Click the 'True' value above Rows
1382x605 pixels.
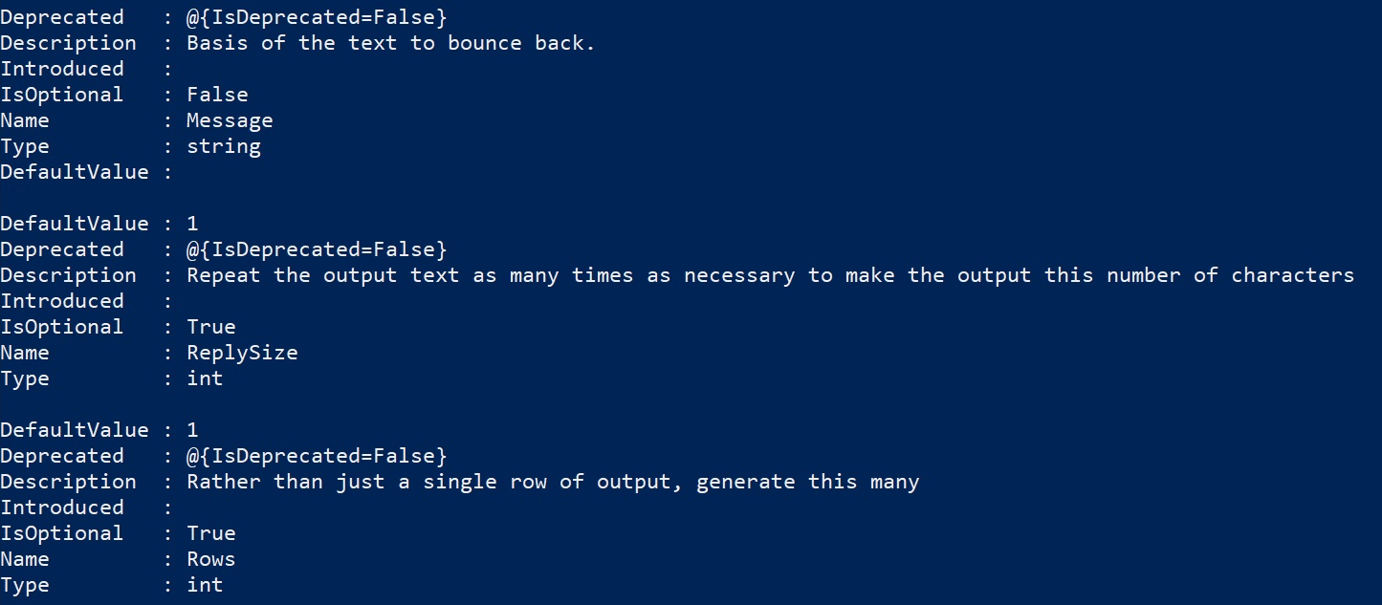[x=210, y=533]
